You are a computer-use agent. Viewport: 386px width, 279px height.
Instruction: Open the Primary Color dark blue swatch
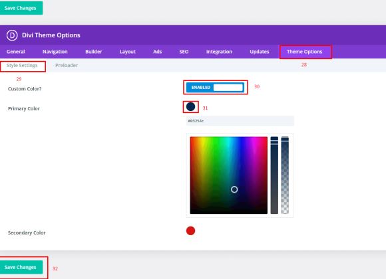(190, 107)
